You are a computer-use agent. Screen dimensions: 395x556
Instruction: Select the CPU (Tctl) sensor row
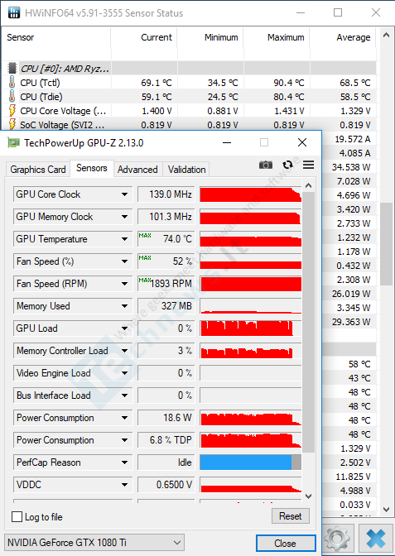pos(189,82)
